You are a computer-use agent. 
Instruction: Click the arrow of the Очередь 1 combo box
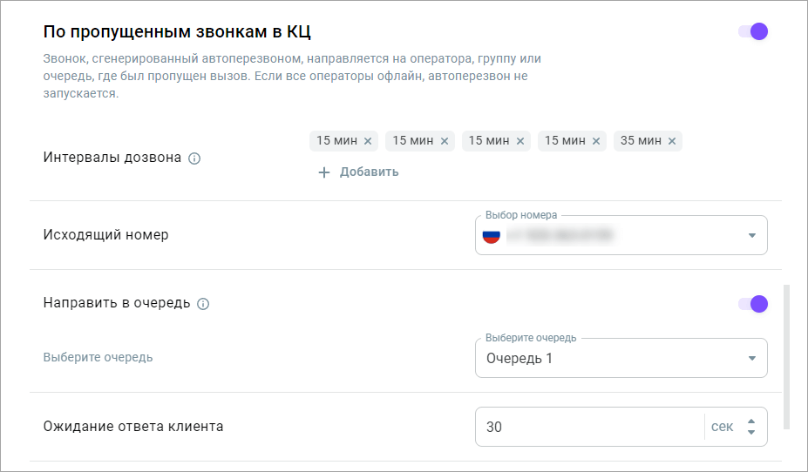coord(752,358)
